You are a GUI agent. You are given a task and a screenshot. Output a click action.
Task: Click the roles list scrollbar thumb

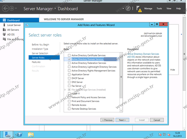tap(121, 77)
